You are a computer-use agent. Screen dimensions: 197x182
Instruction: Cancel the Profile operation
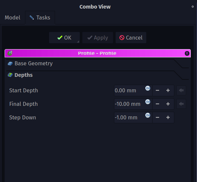[131, 38]
